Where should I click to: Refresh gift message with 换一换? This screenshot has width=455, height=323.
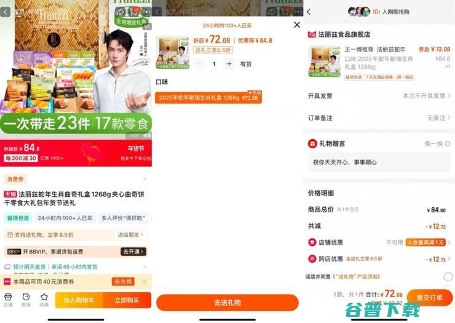[x=437, y=144]
